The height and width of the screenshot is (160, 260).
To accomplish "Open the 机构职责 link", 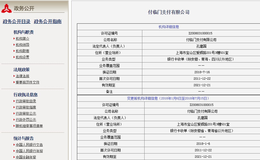I will 22,51.
